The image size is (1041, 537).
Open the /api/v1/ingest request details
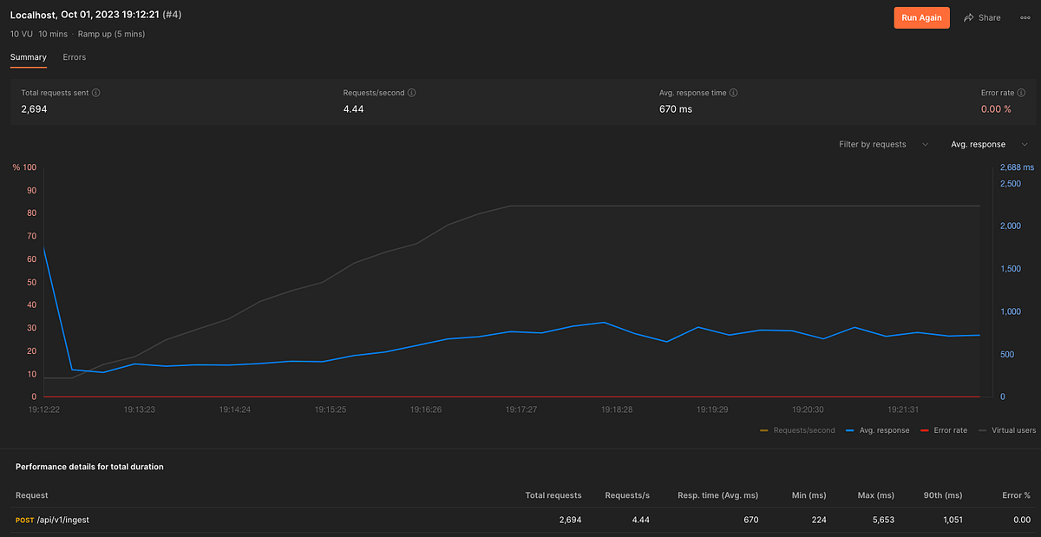click(63, 520)
